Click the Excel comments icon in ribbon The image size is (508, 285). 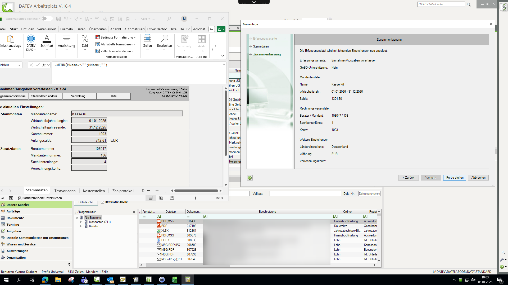(x=212, y=29)
